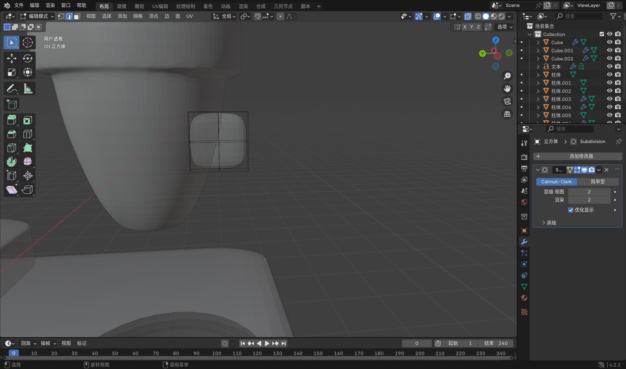Click the 添加修改器 button
Screen dimensions: 626x369
[577, 156]
